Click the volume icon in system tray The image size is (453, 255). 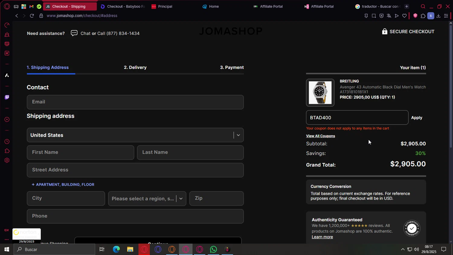tap(416, 250)
